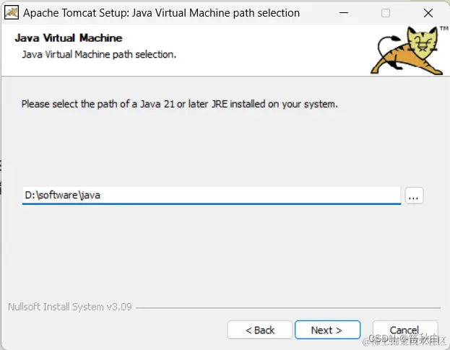450x350 pixels.
Task: Click 'Please select the path of a Java 21' text
Action: tap(98, 104)
